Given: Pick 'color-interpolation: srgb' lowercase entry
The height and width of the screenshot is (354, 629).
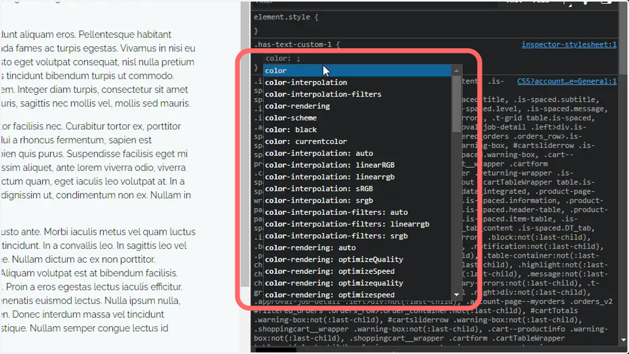Looking at the screenshot, I should [357, 200].
